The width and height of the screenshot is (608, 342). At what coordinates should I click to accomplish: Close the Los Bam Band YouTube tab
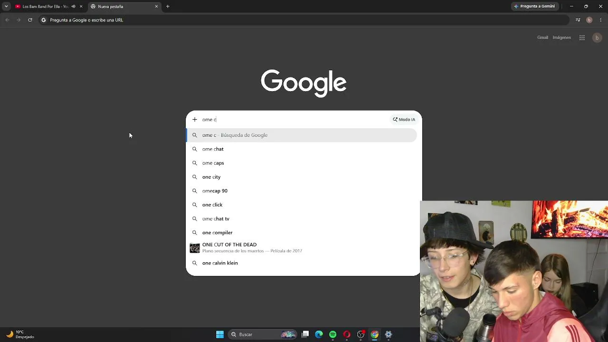[x=81, y=7]
